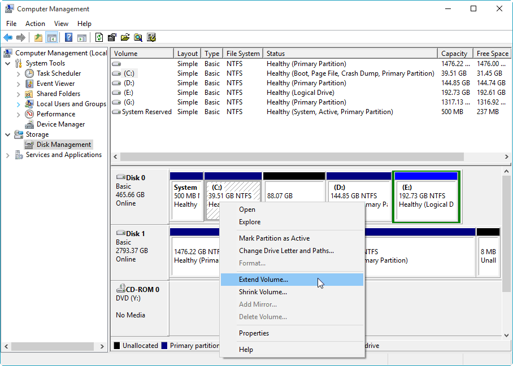Click the Properties toolbar icon

click(x=112, y=37)
